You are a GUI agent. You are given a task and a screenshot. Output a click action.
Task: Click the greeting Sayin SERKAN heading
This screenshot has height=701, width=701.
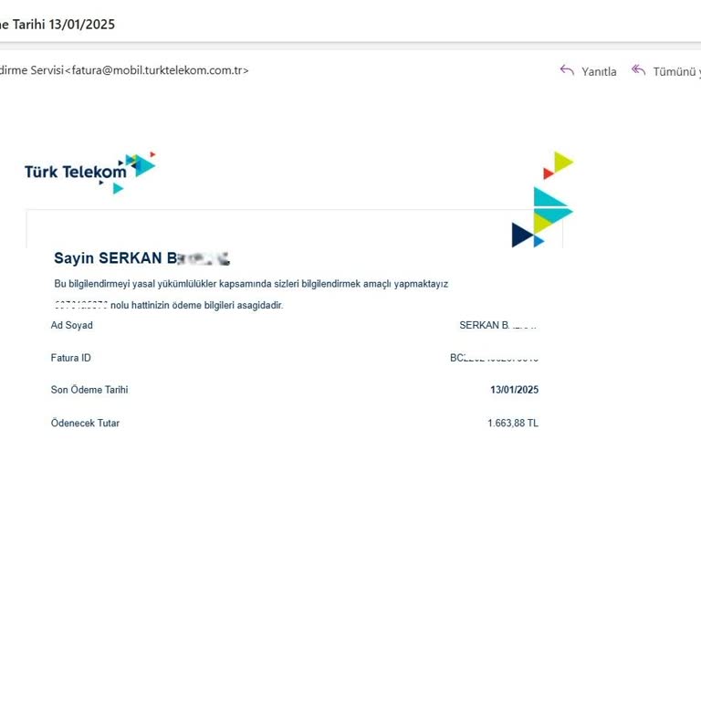pos(141,258)
